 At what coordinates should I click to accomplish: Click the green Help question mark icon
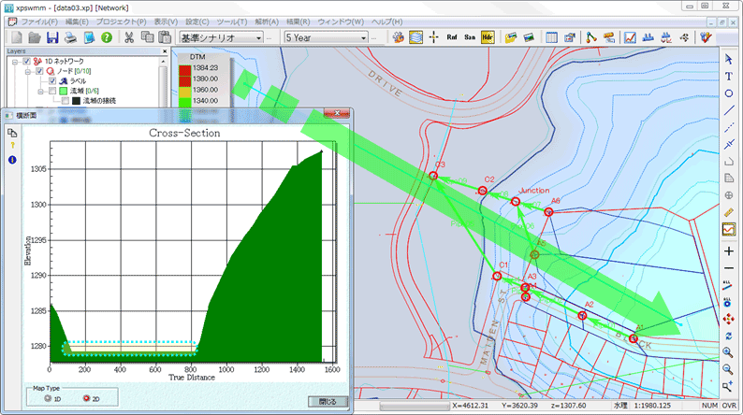(107, 37)
